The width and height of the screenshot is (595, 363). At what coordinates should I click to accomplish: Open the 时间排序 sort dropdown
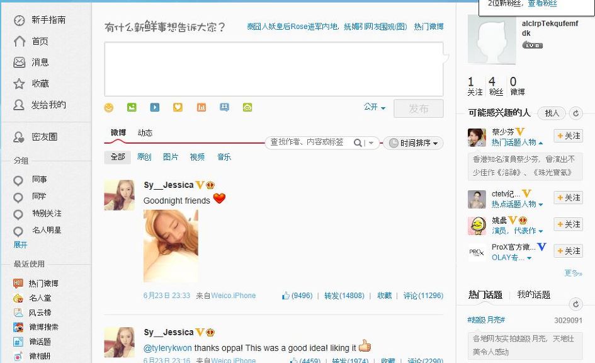pos(413,143)
